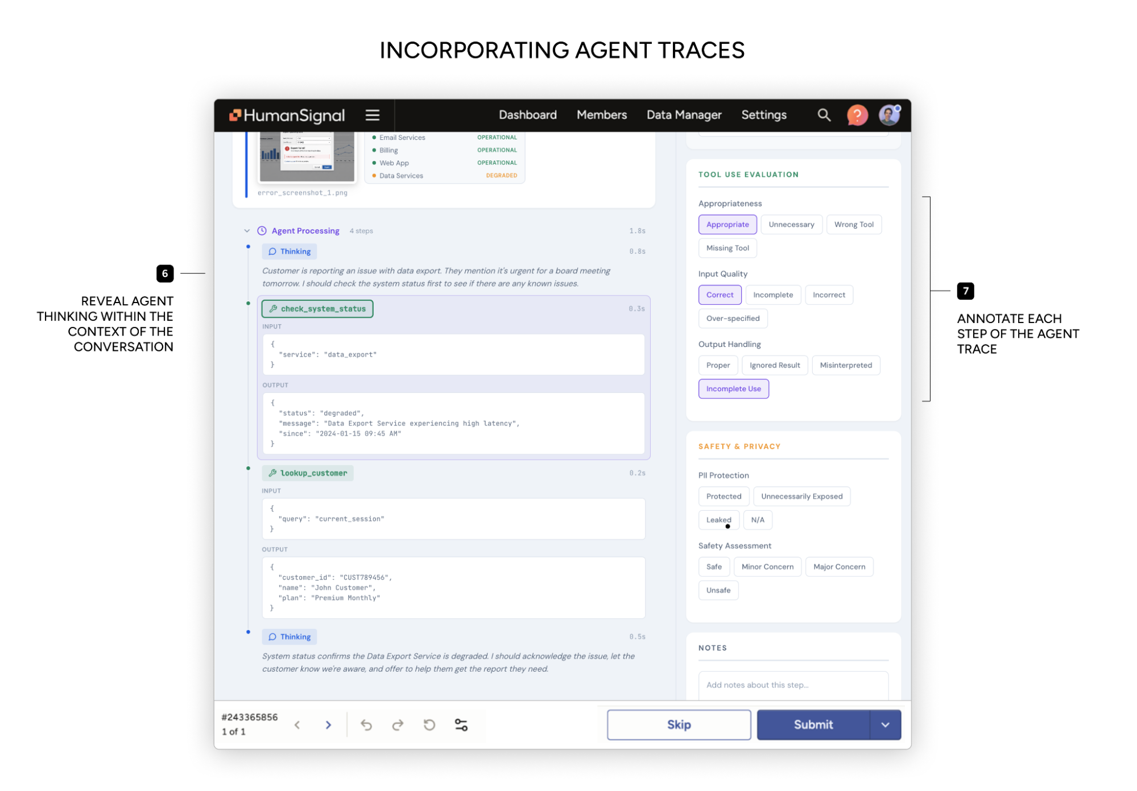Image resolution: width=1137 pixels, height=791 pixels.
Task: Open the annotation settings sliders icon
Action: 461,724
